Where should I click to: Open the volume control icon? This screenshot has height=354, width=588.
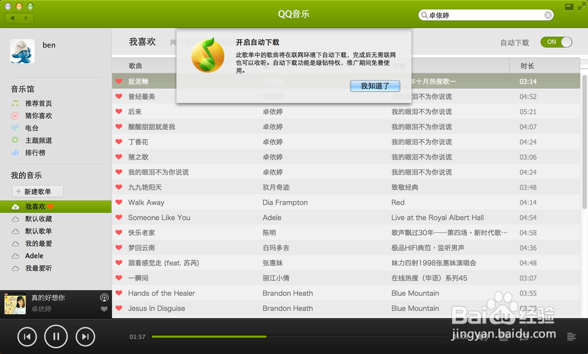(483, 336)
